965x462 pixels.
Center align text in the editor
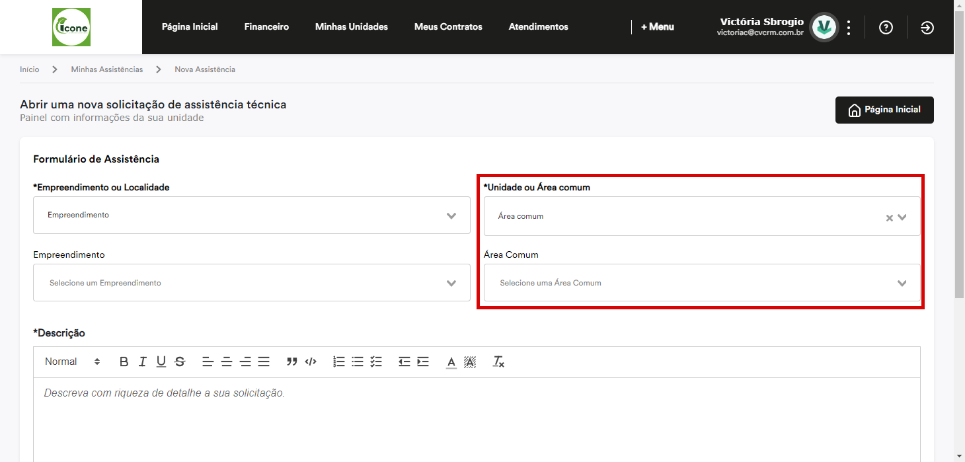coord(227,362)
